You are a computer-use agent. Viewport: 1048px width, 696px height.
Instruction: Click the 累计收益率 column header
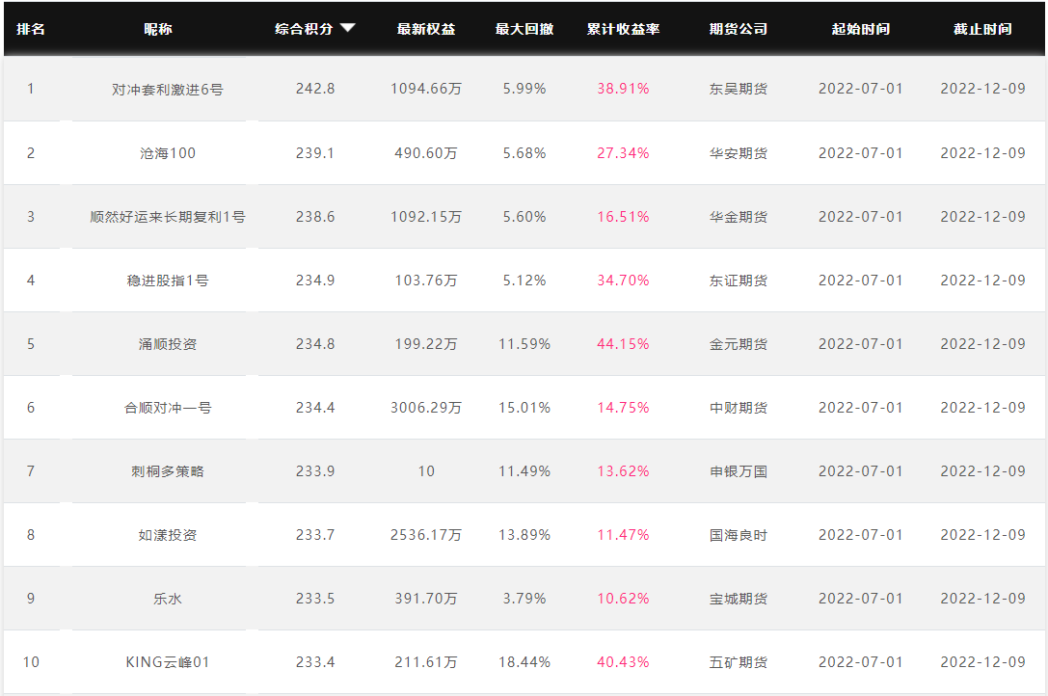click(x=624, y=29)
